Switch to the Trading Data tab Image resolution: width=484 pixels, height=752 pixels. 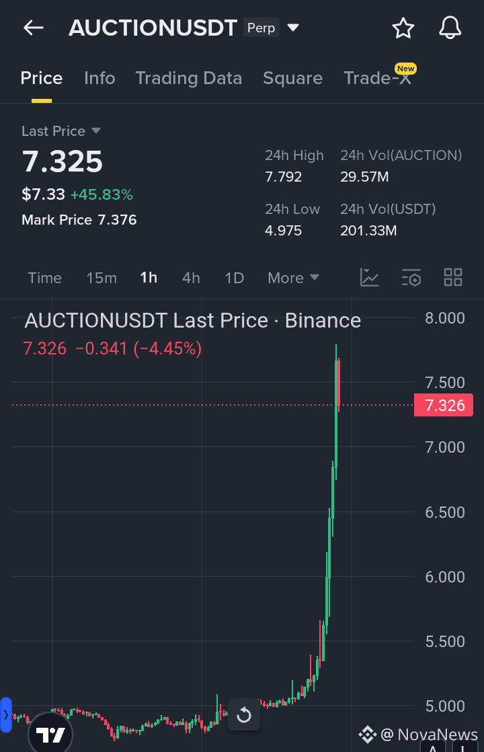pos(189,78)
